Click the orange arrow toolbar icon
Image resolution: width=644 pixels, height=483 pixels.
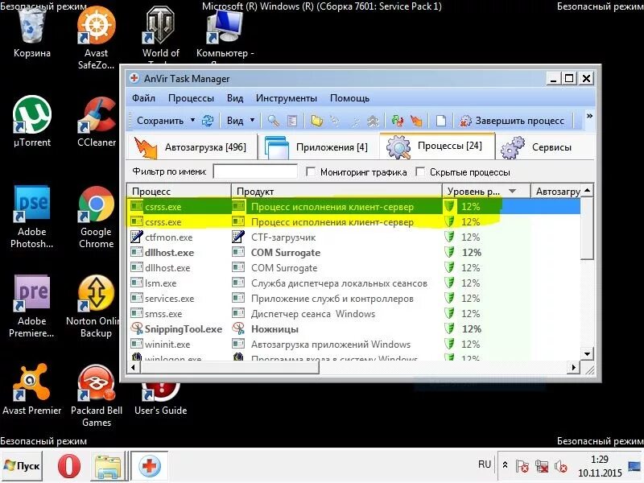[x=416, y=120]
